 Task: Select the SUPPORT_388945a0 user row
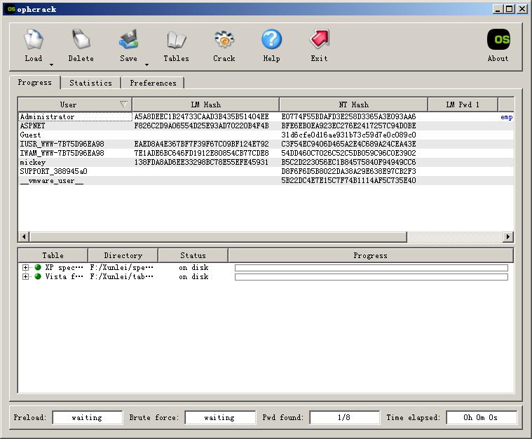[266, 171]
